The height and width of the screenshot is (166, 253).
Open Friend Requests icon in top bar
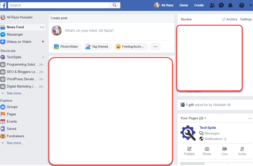click(x=212, y=5)
